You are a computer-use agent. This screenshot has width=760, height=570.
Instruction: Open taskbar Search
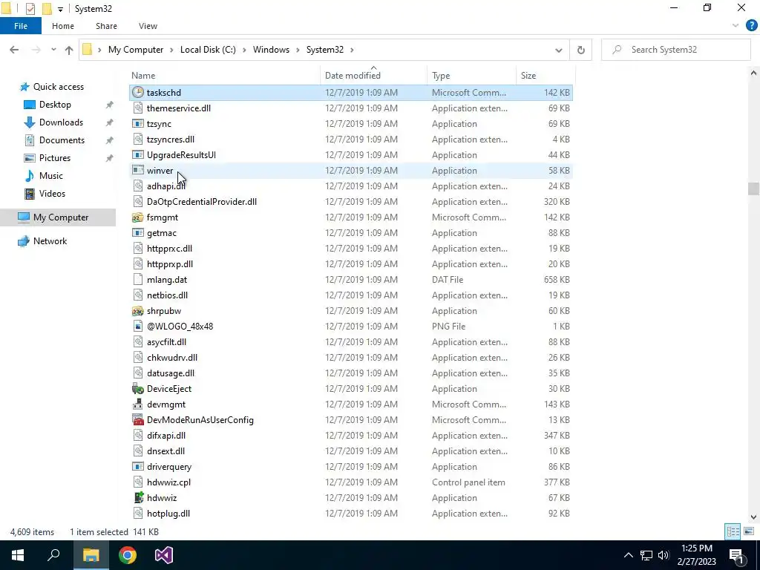53,555
